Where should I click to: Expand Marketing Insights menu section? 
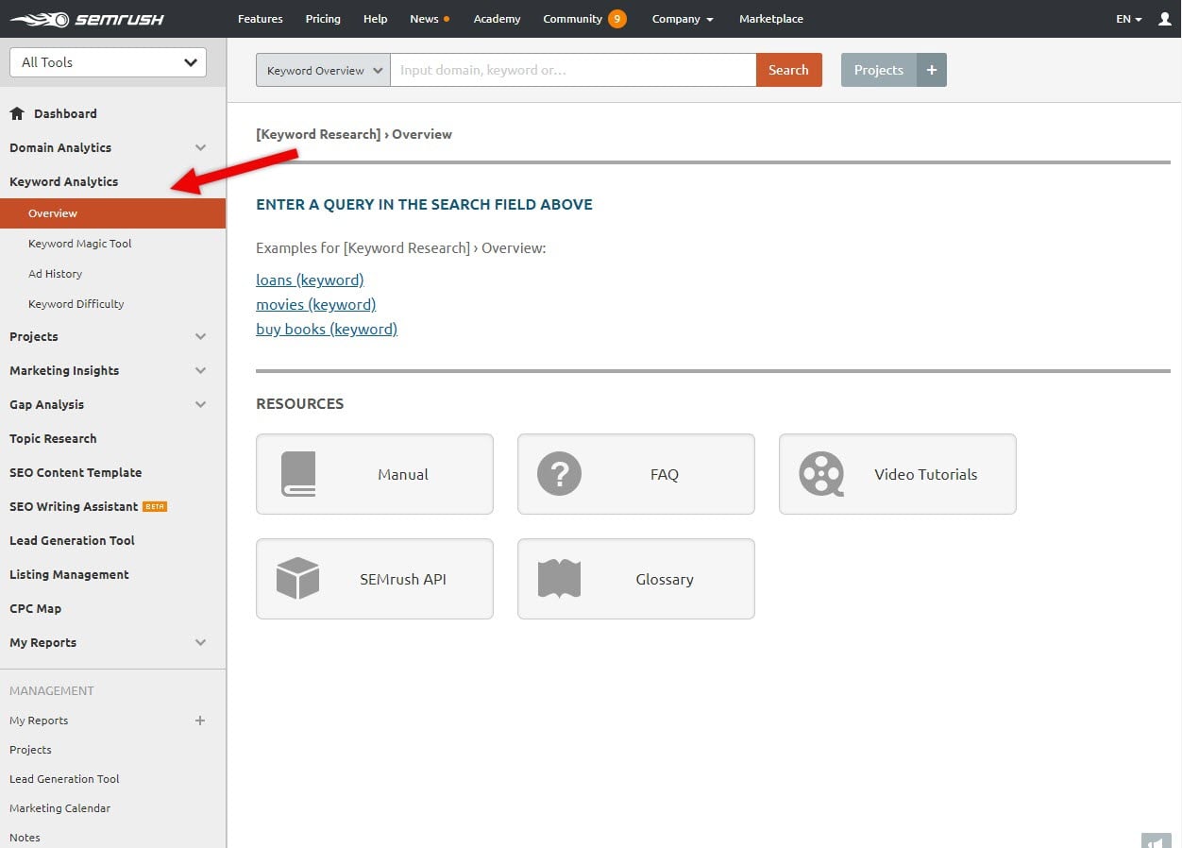coord(200,370)
